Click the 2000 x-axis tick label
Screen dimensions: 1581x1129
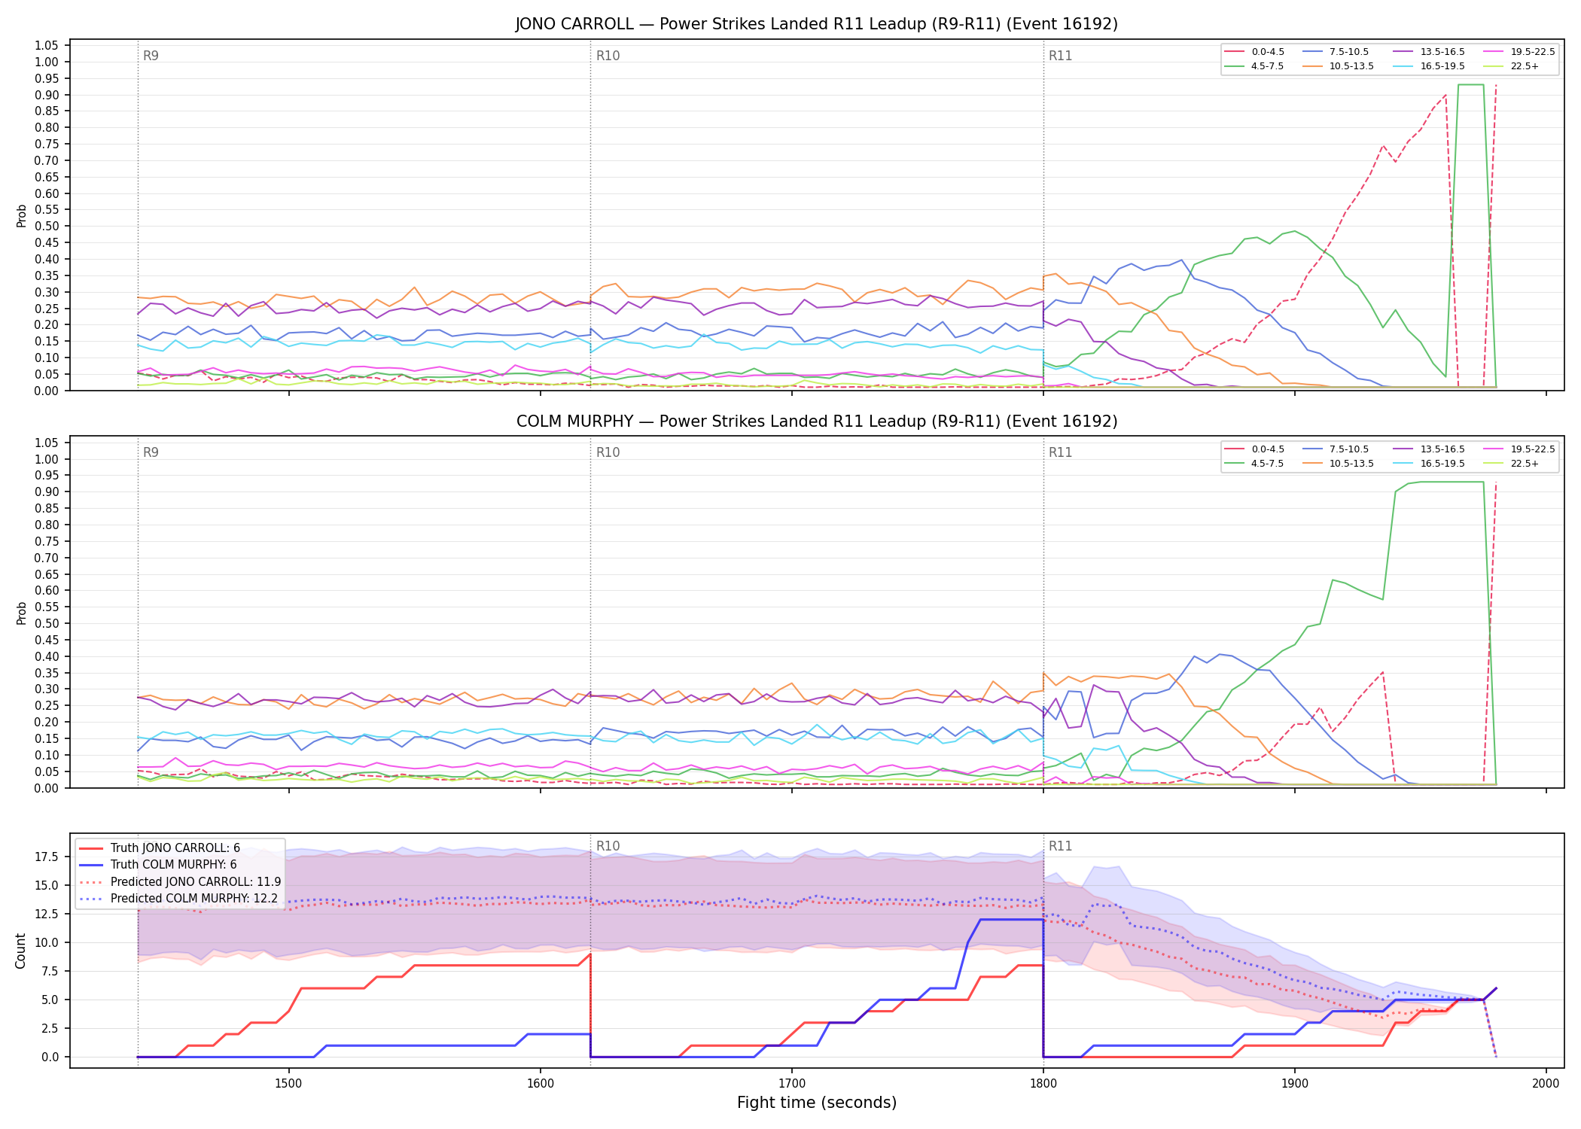1546,1083
